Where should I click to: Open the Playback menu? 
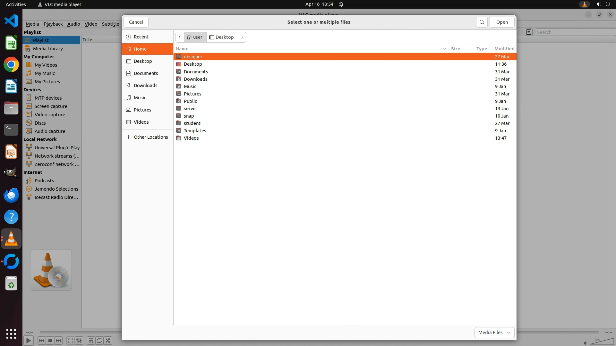[53, 24]
